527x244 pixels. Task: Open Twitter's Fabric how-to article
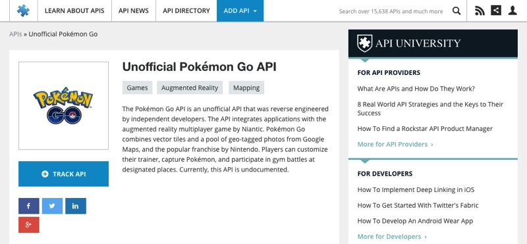pyautogui.click(x=418, y=205)
